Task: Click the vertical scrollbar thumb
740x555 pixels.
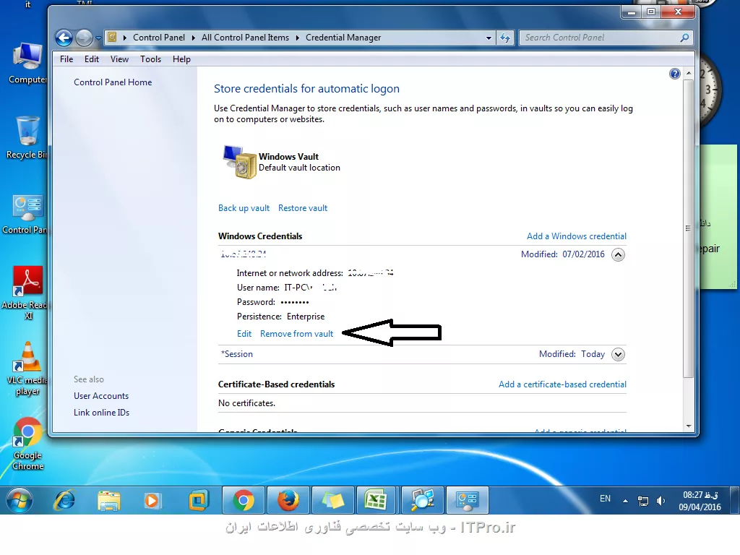Action: (689, 228)
